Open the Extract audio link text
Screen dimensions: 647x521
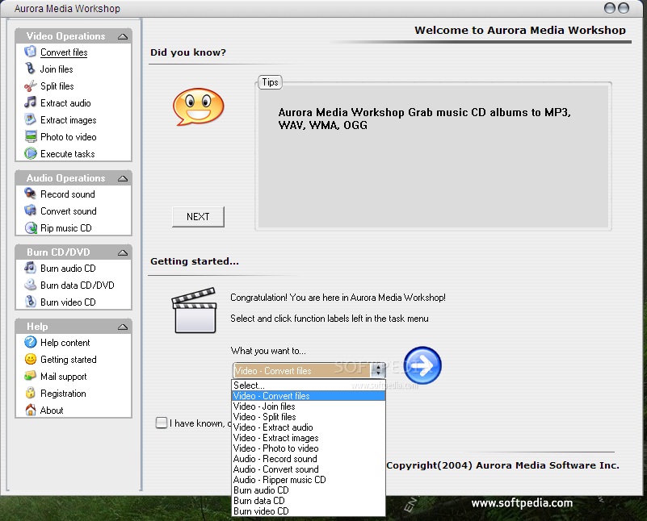65,103
